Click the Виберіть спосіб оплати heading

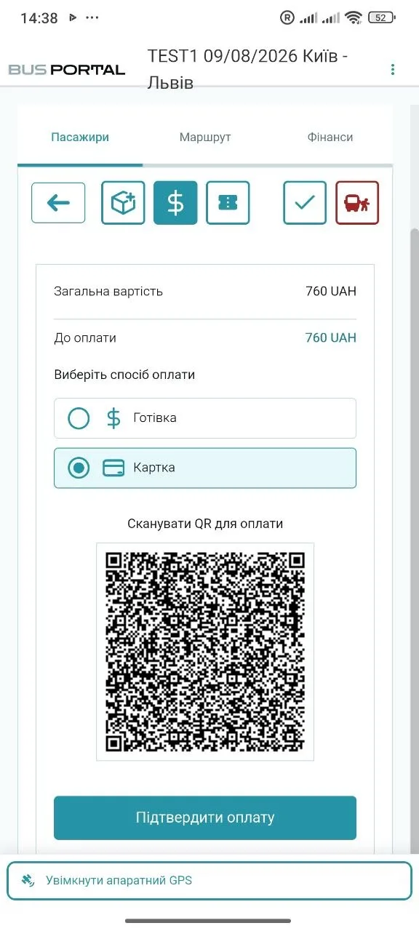[x=124, y=375]
